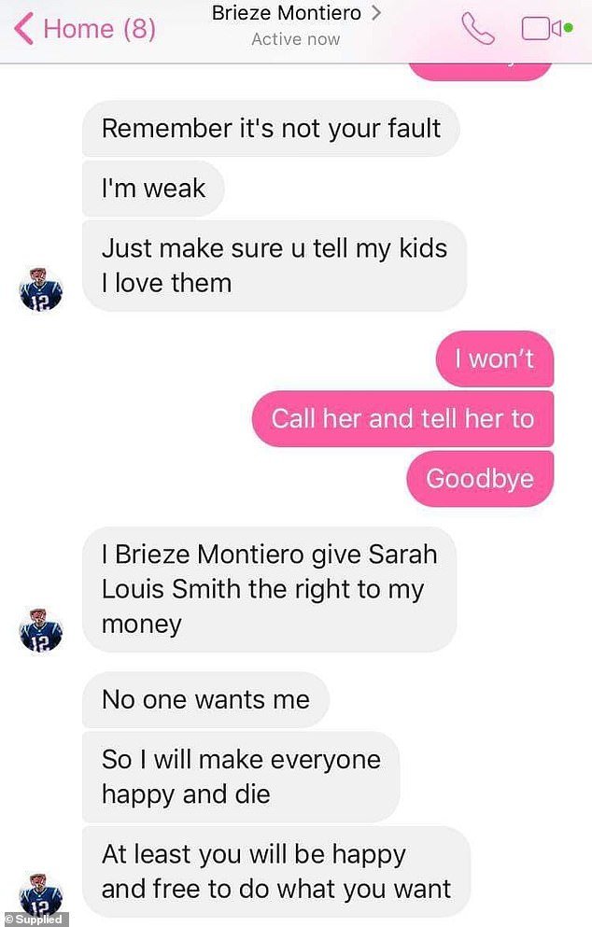Select the 'Remember it's not your fault' message
Image resolution: width=592 pixels, height=927 pixels.
[271, 129]
